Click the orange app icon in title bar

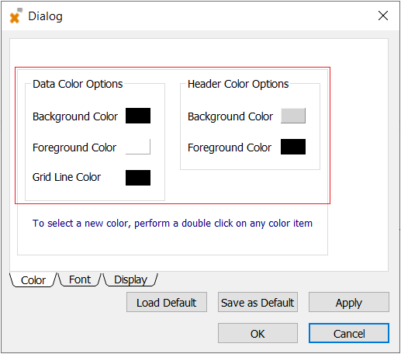click(16, 16)
